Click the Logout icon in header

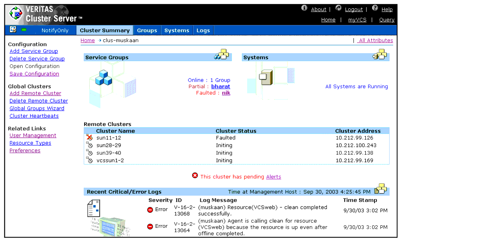point(338,8)
